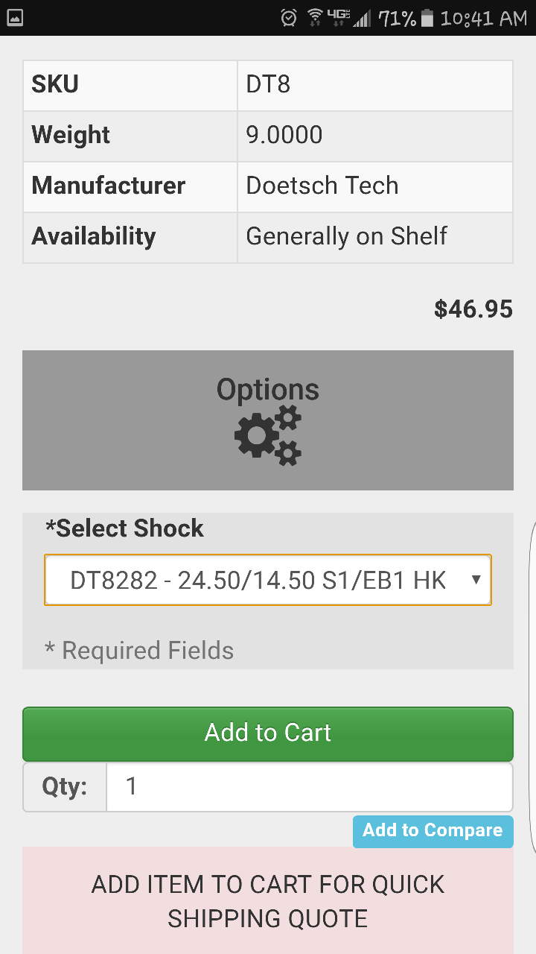Tap the alarm clock status icon
Screen dimensions: 536x954
[289, 18]
